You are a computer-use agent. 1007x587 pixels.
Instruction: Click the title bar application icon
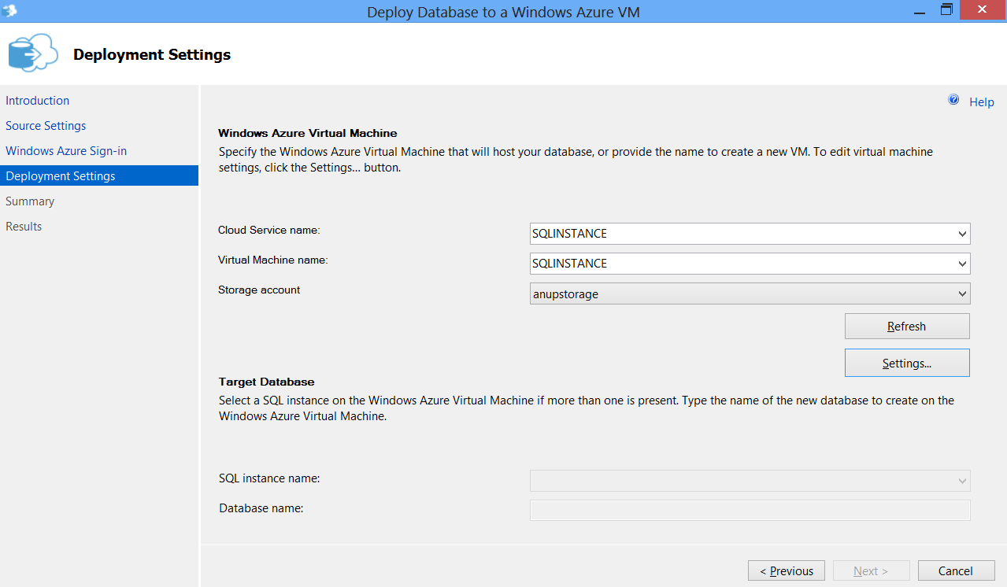9,11
